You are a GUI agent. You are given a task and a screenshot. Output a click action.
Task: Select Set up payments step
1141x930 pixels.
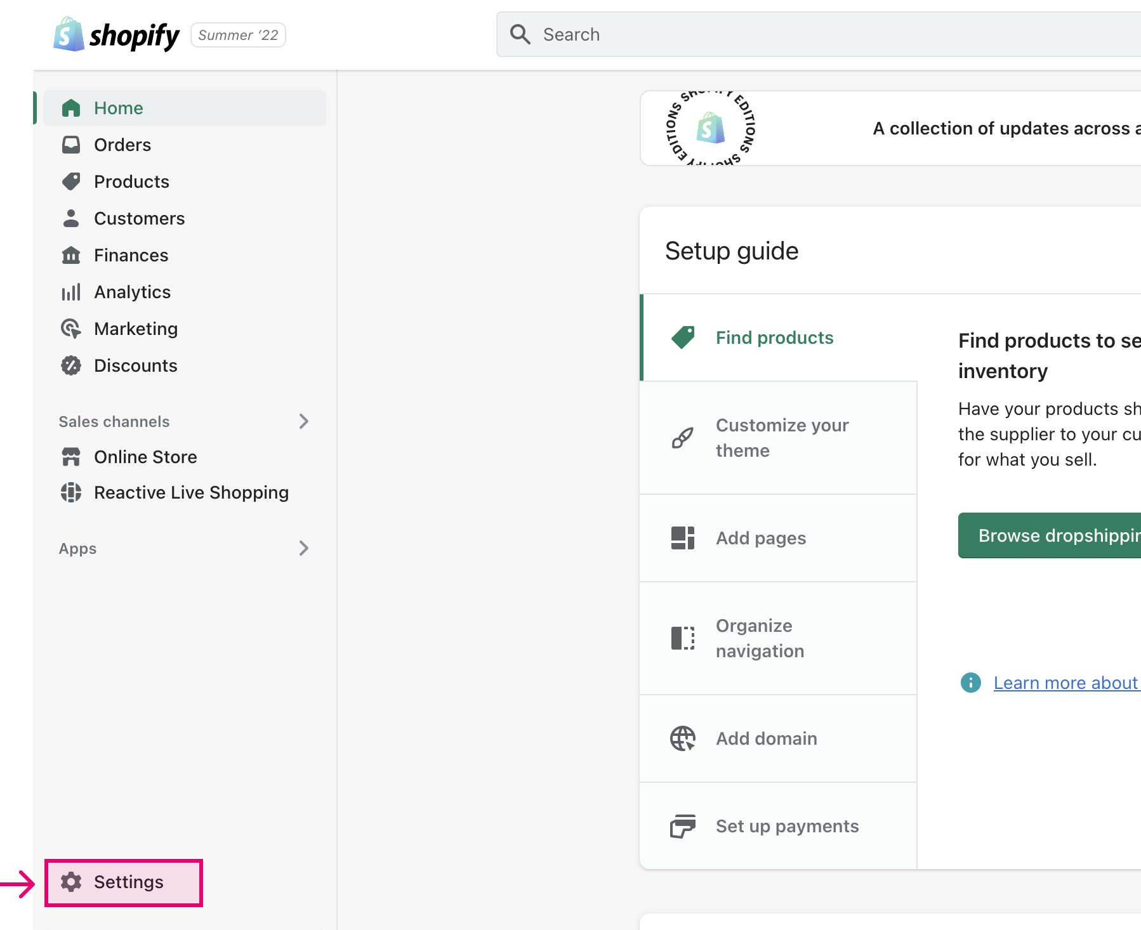coord(779,826)
